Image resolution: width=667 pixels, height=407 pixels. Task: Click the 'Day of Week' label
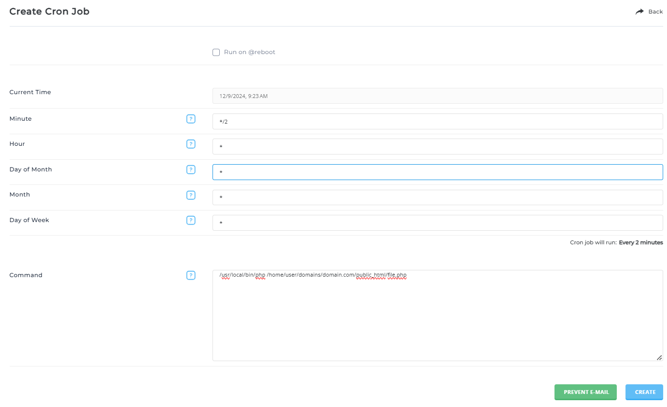point(29,220)
